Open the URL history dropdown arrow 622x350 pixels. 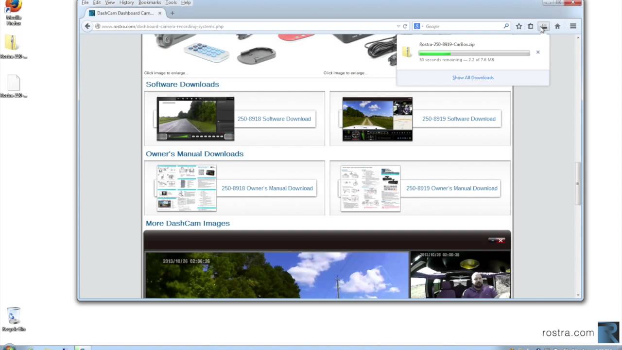point(398,26)
